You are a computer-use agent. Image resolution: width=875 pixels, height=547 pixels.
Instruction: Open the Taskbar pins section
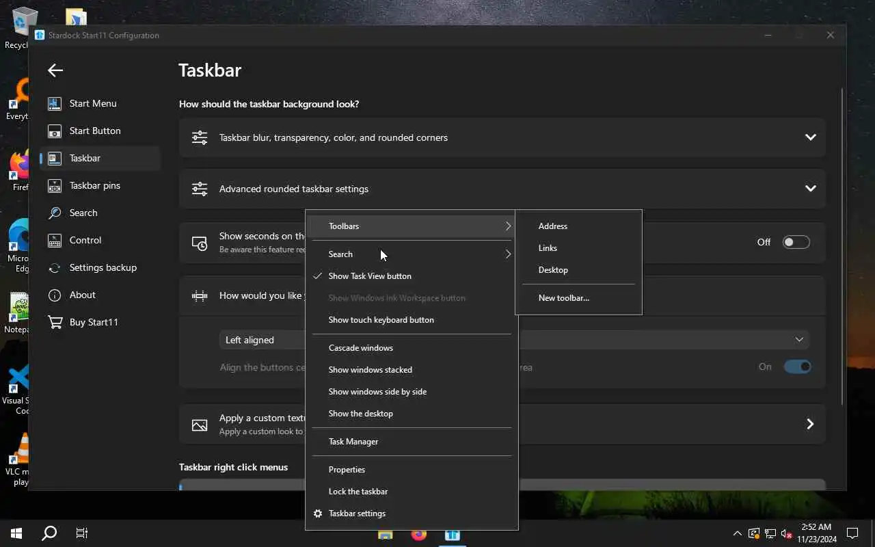click(100, 185)
